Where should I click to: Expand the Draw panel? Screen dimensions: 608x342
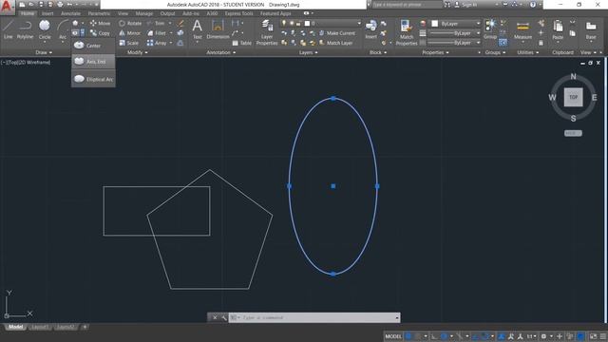pos(44,52)
